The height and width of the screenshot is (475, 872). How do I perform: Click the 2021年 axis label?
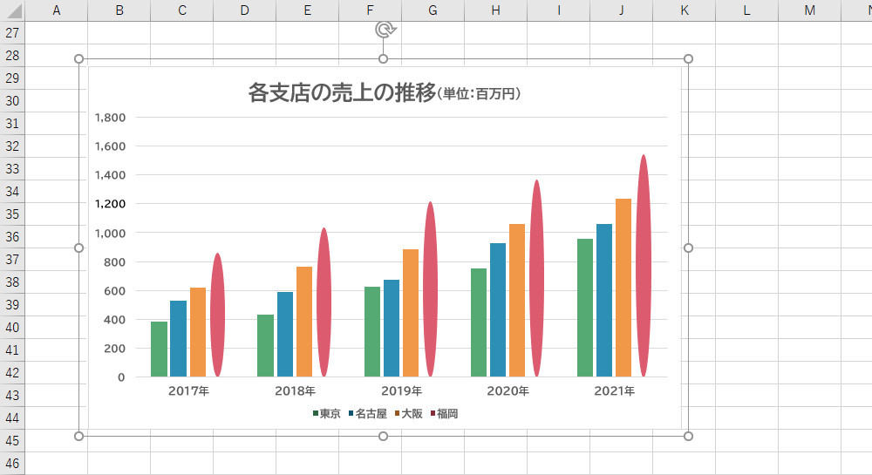click(x=615, y=391)
